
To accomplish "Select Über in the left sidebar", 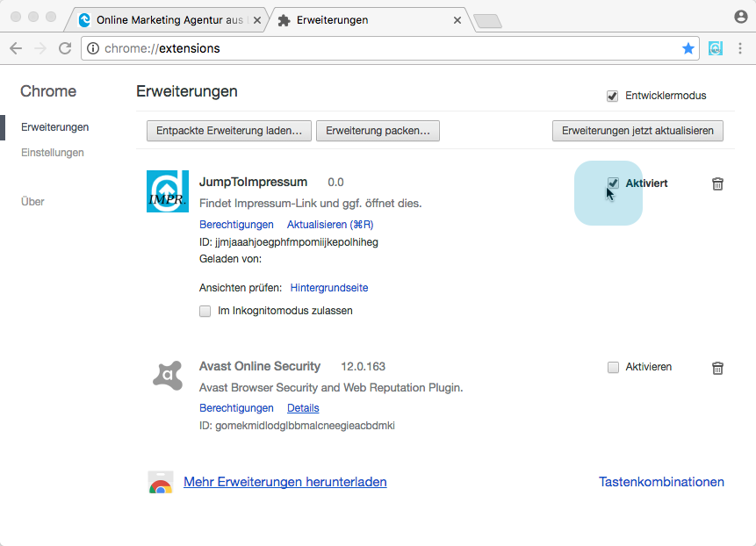I will click(32, 202).
